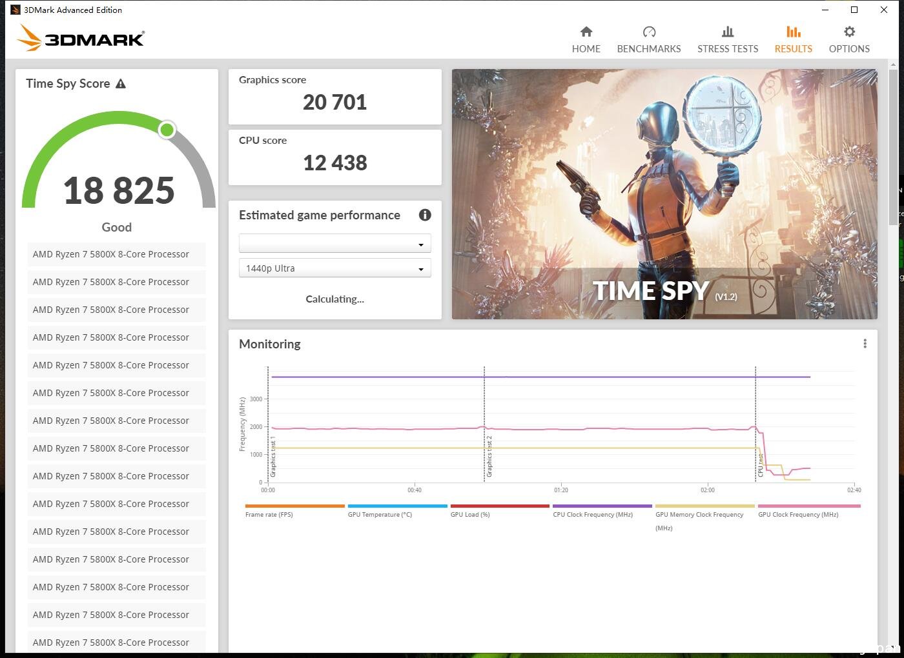The image size is (904, 658).
Task: Click the Graphics test 1 marker line
Action: [x=268, y=424]
